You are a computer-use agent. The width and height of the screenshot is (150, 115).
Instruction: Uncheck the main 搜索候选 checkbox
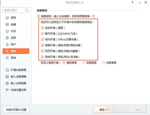[38, 16]
